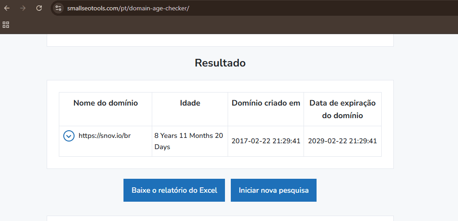
Task: Open the apps grid in bookmarks bar
Action: (x=6, y=25)
